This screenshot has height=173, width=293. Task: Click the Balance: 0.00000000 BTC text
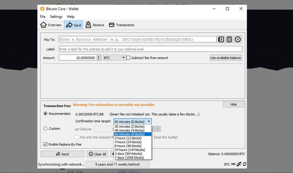click(x=226, y=154)
